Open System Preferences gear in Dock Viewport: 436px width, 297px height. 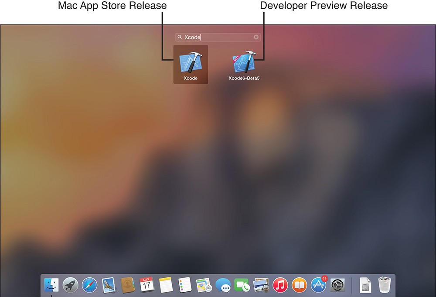[x=337, y=285]
